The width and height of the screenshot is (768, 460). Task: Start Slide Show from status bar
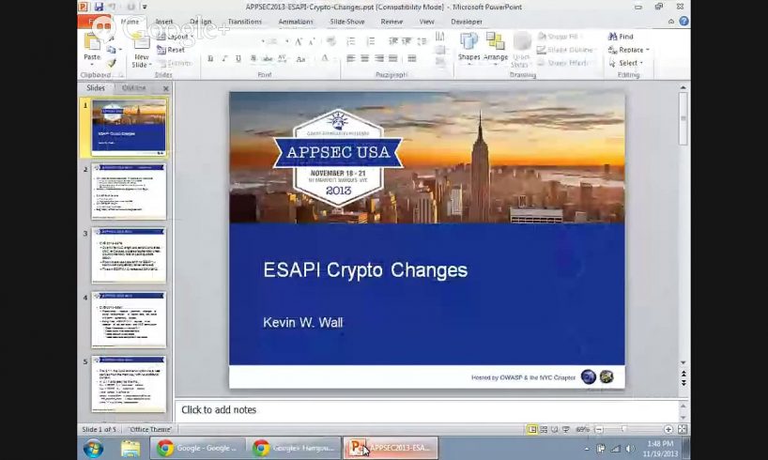[x=566, y=429]
